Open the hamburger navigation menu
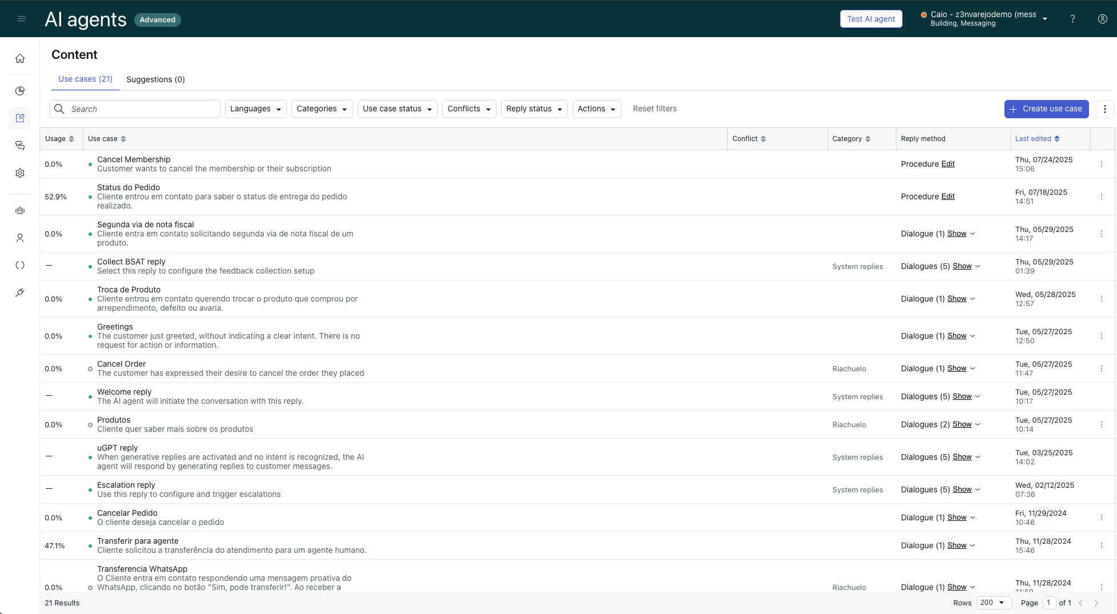Viewport: 1117px width, 614px height. [22, 19]
